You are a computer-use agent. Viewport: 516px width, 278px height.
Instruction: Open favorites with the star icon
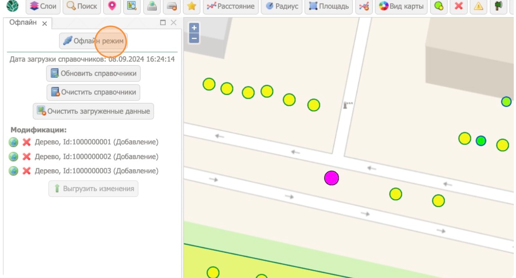(192, 6)
